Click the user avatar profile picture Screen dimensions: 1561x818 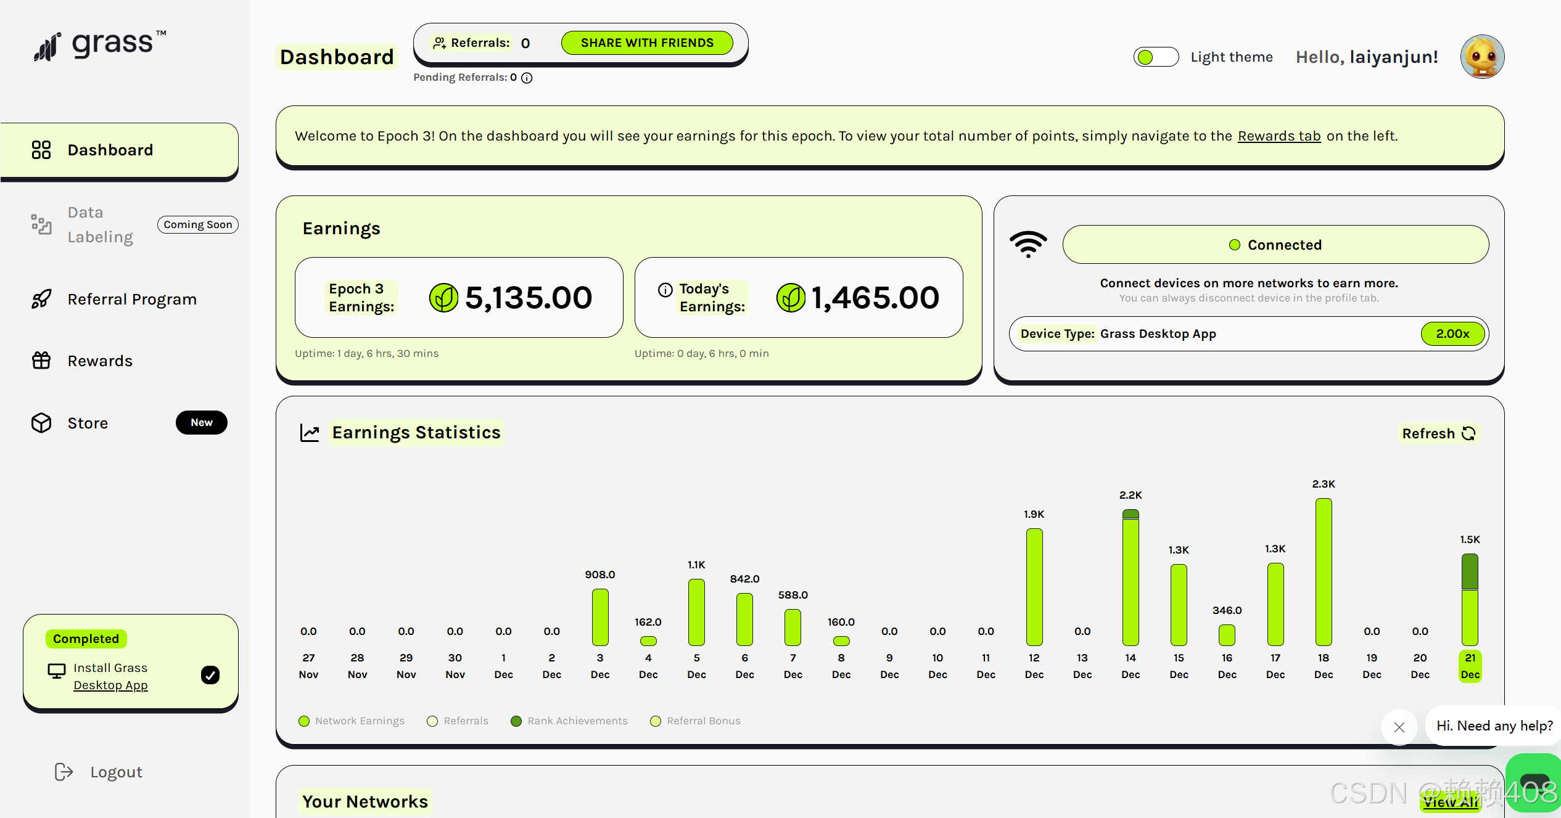[1481, 57]
